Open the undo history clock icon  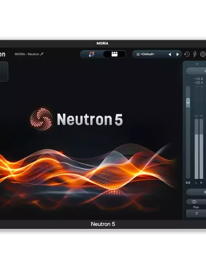tap(187, 54)
